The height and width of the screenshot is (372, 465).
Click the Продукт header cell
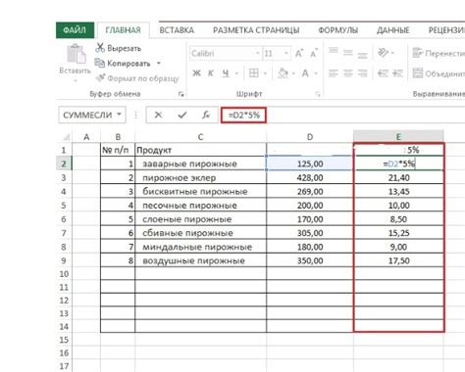point(200,150)
